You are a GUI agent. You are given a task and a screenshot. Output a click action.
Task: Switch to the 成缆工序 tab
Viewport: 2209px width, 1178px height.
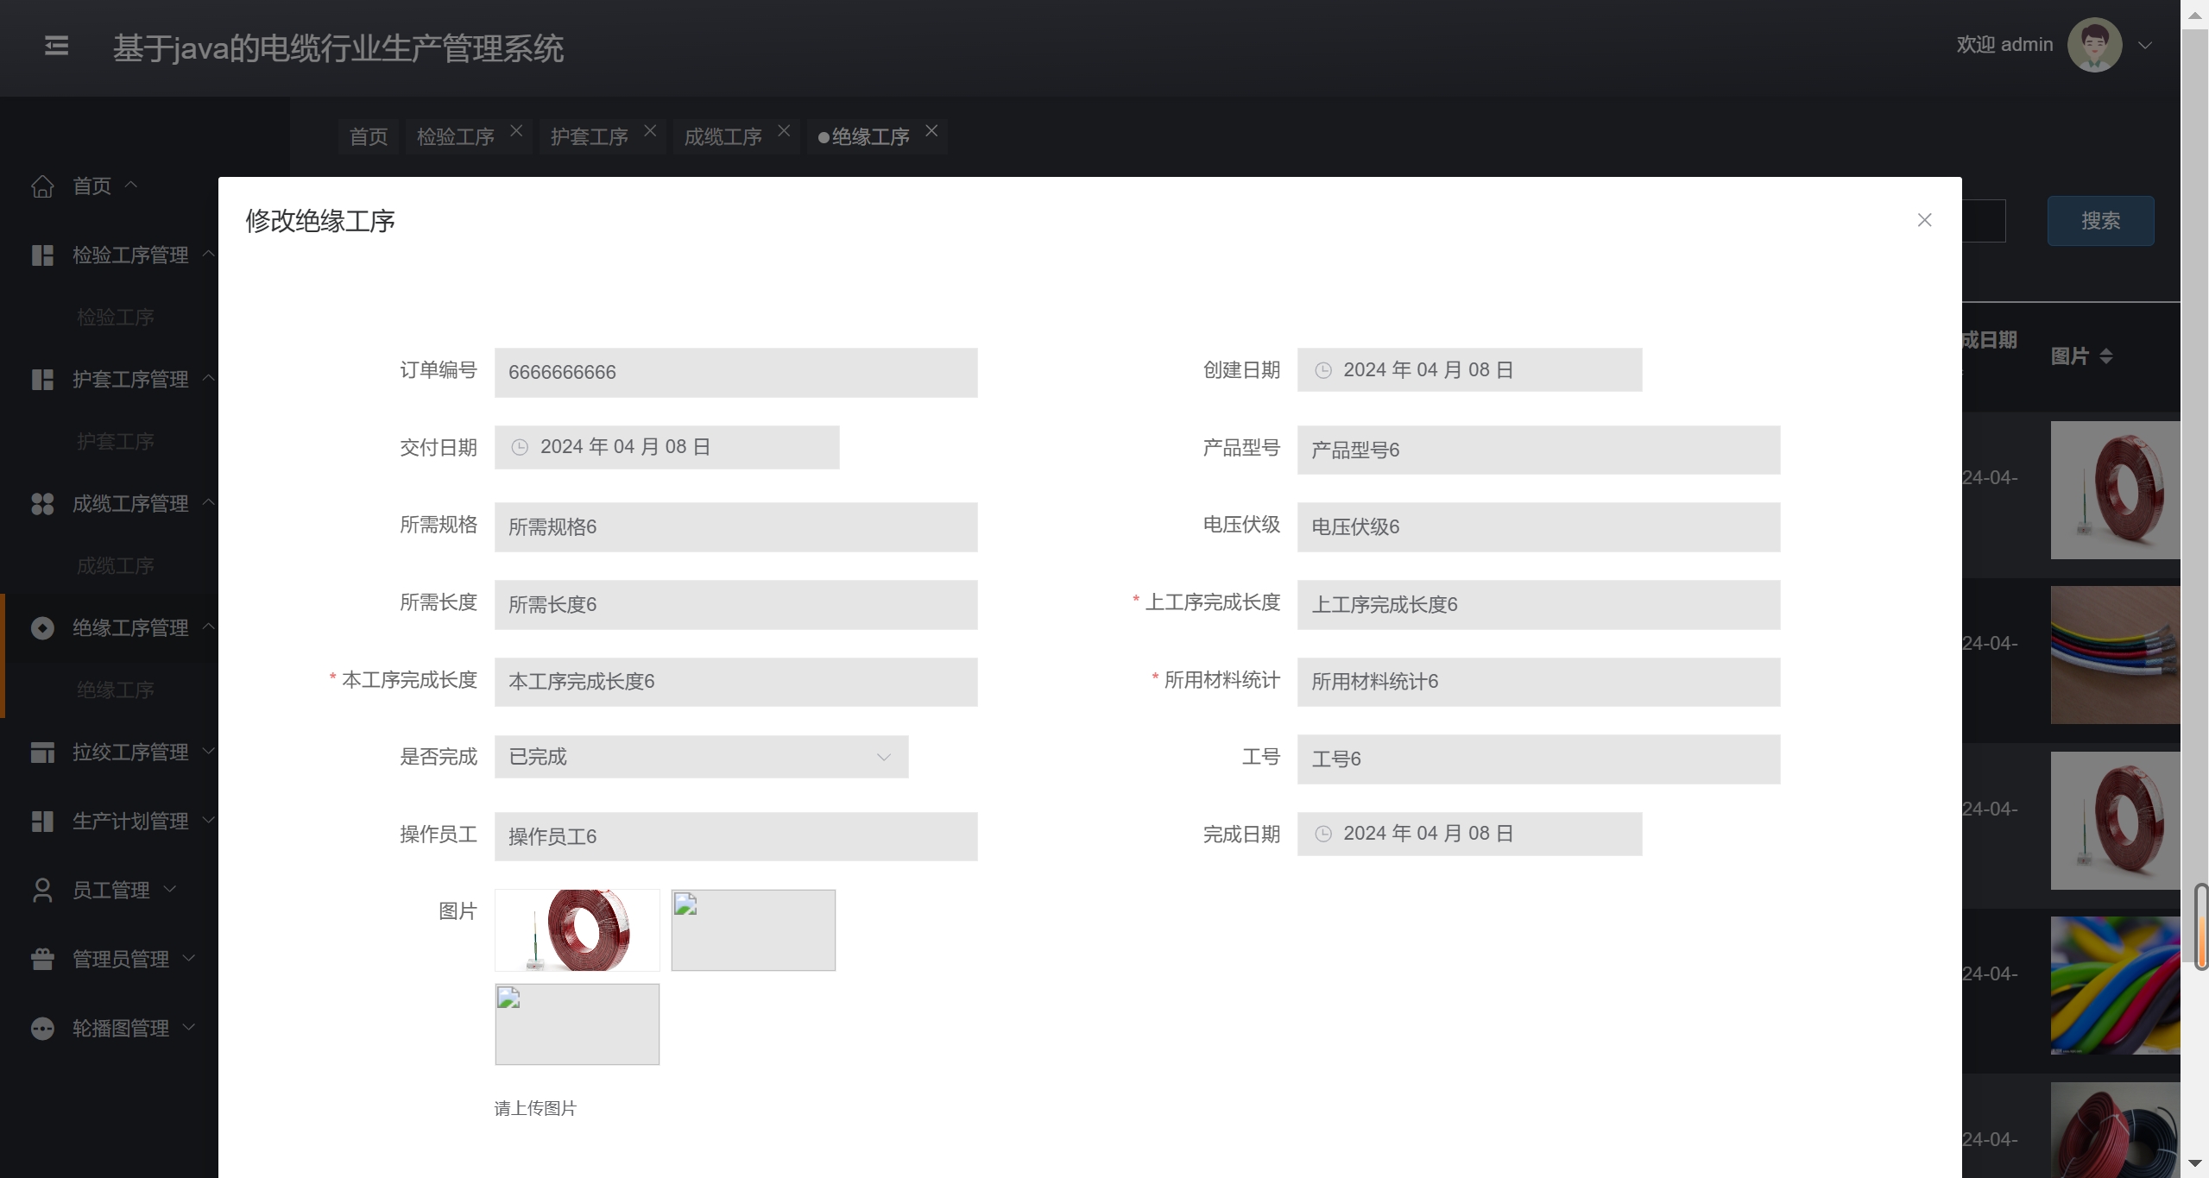723,136
